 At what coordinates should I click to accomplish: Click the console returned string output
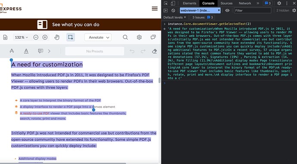click(x=230, y=53)
